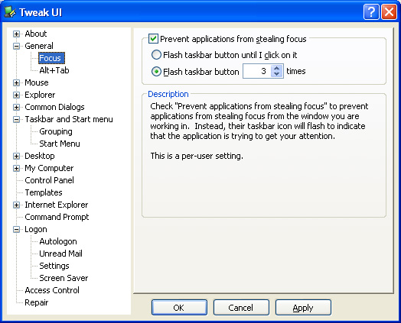Image resolution: width=401 pixels, height=323 pixels.
Task: Click the OK button
Action: [x=179, y=308]
